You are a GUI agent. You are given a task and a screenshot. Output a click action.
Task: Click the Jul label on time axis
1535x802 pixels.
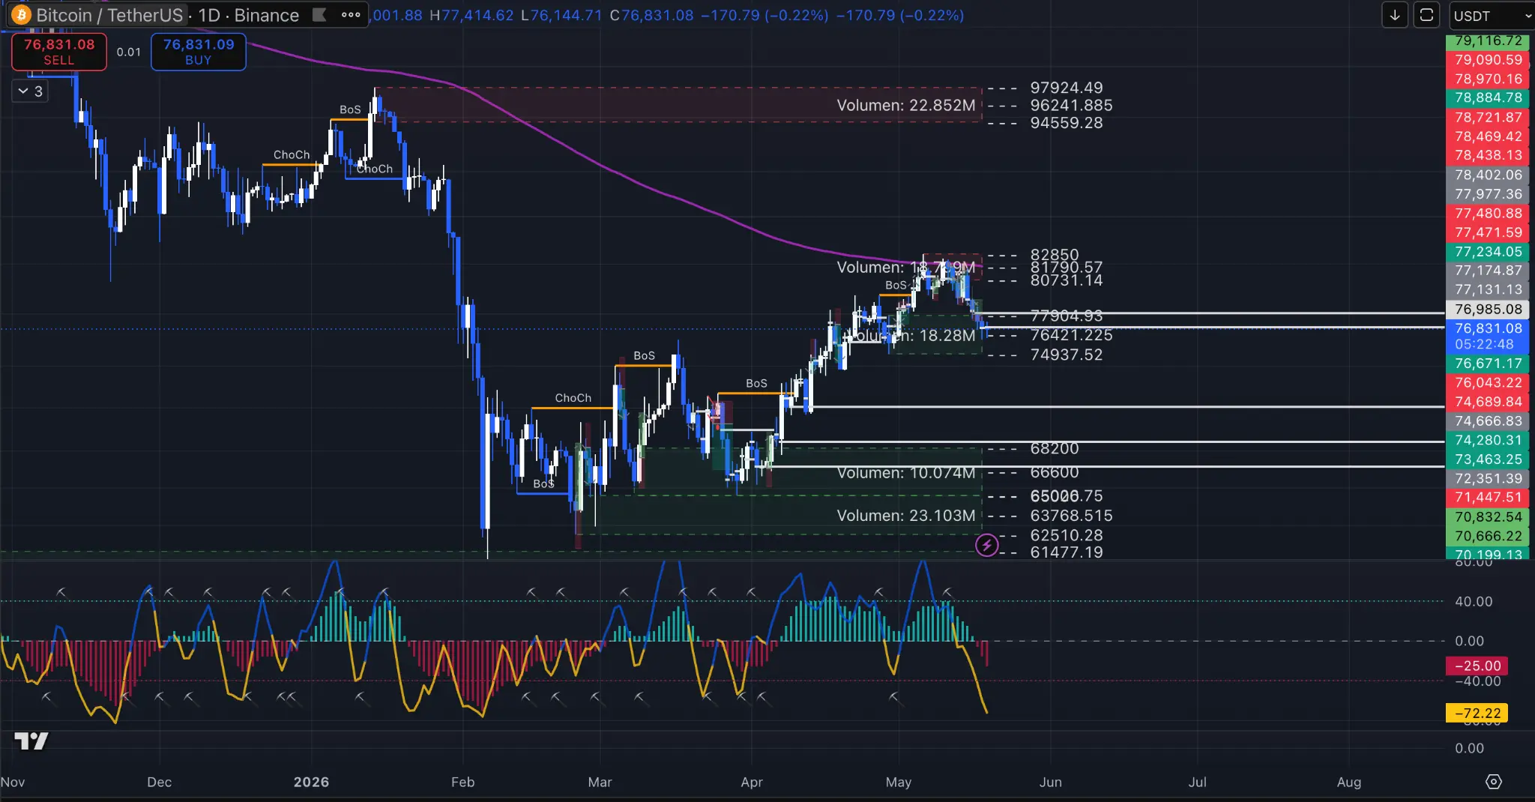(x=1198, y=782)
